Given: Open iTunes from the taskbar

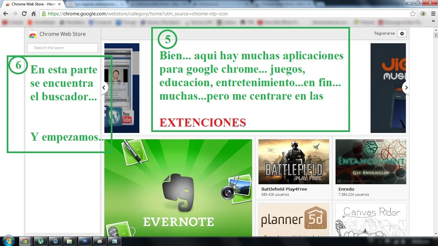Looking at the screenshot, I should click(x=55, y=241).
